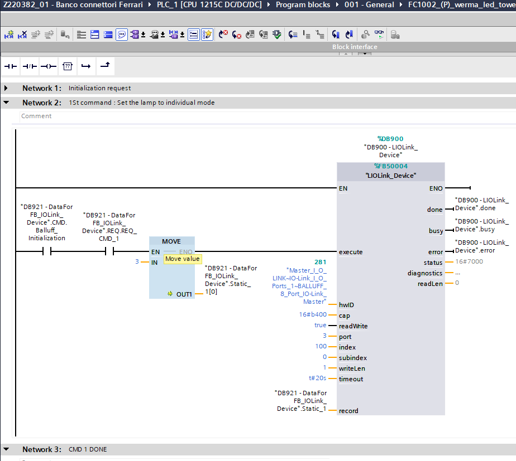Collapse Network 3 CMD 1 DONE

pyautogui.click(x=6, y=449)
